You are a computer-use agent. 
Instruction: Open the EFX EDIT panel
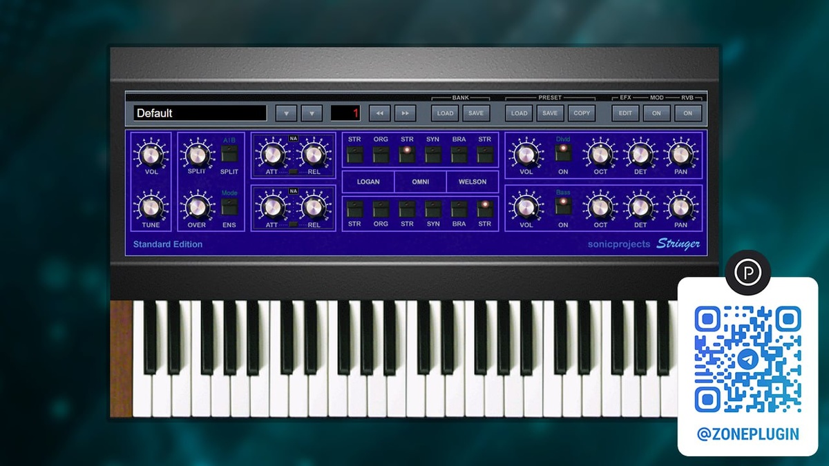(x=625, y=113)
